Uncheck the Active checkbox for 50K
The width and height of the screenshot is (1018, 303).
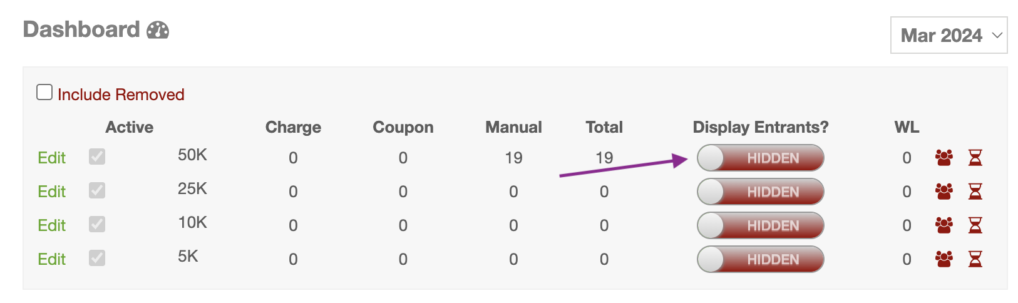pos(97,157)
